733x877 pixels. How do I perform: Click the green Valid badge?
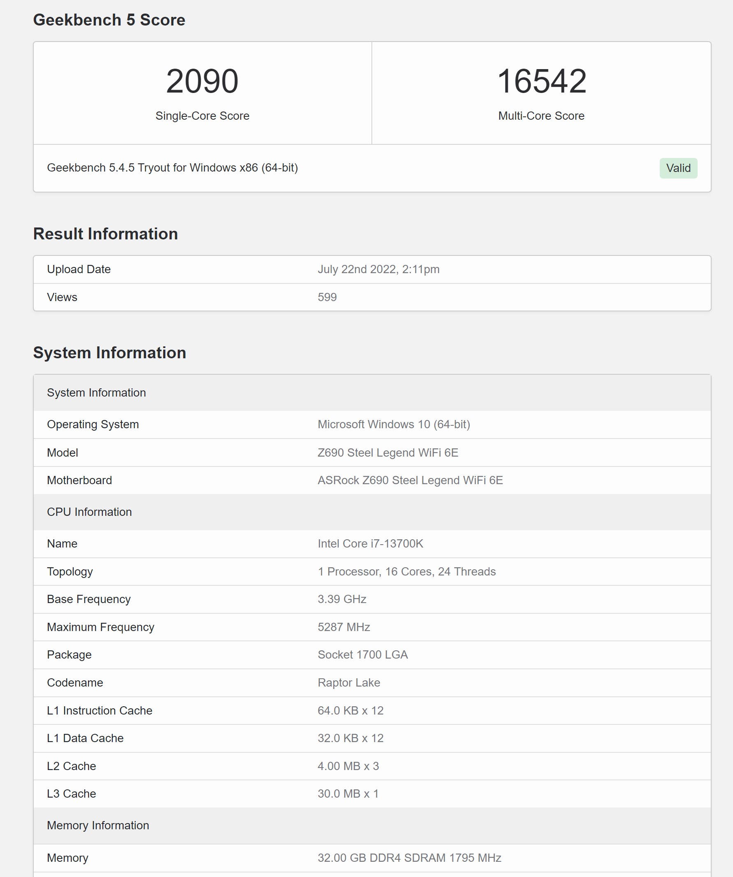[678, 168]
